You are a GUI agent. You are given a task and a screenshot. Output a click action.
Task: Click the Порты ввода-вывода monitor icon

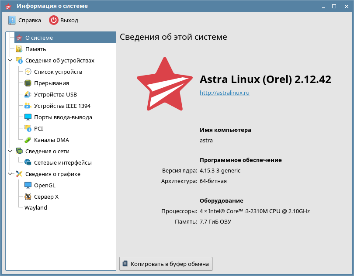[28, 117]
